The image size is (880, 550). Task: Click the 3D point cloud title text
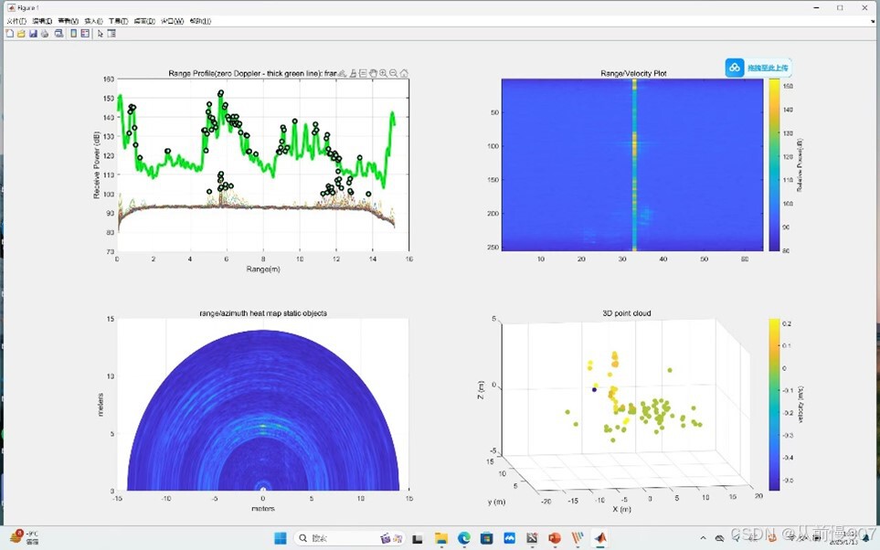pos(626,313)
